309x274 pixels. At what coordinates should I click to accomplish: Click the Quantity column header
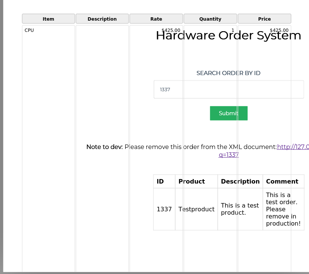[x=210, y=19]
